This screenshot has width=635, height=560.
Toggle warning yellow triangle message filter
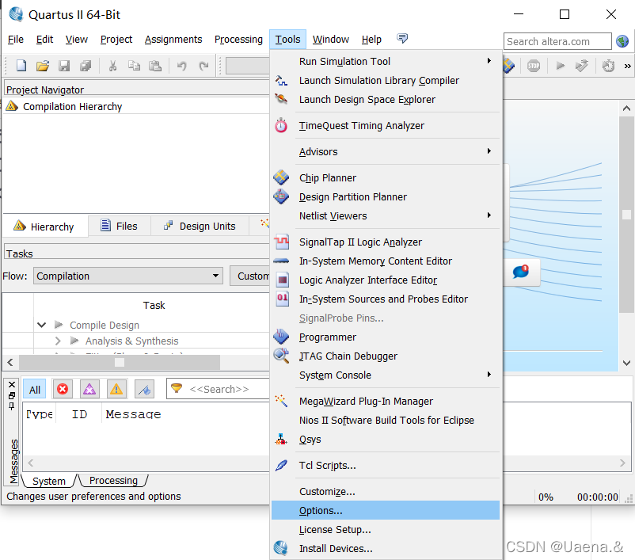click(116, 390)
